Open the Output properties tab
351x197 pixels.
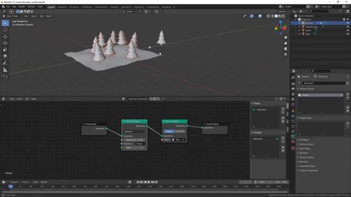tap(293, 89)
